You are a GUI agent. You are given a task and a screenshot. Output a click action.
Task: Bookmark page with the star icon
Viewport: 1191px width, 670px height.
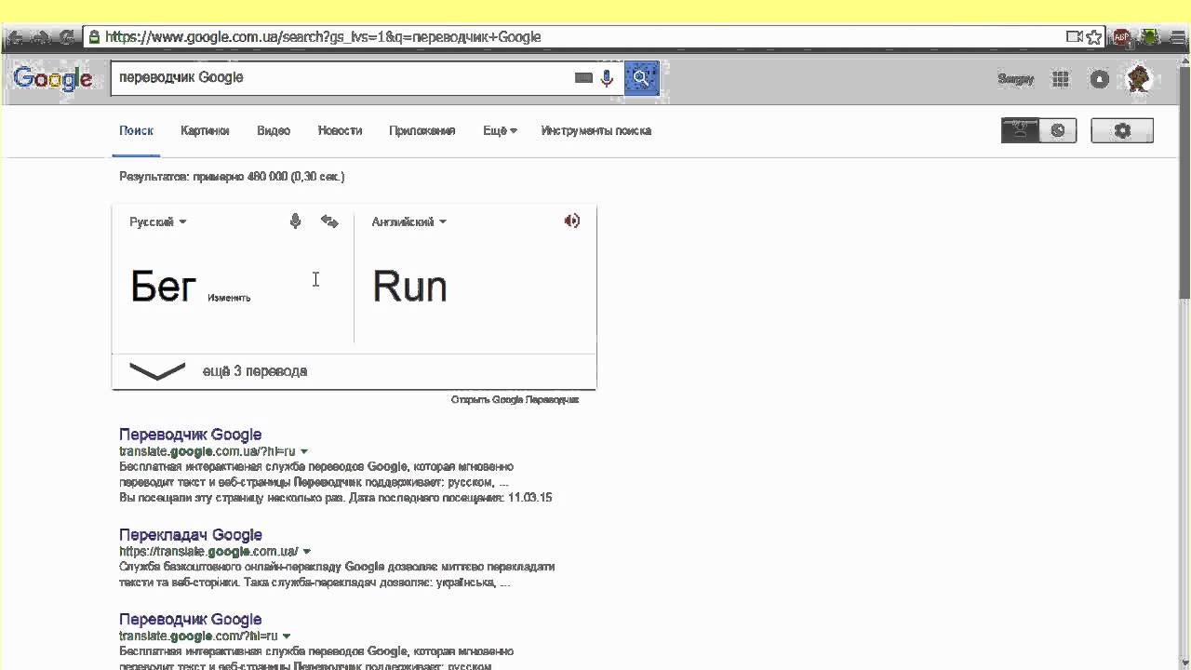point(1094,37)
